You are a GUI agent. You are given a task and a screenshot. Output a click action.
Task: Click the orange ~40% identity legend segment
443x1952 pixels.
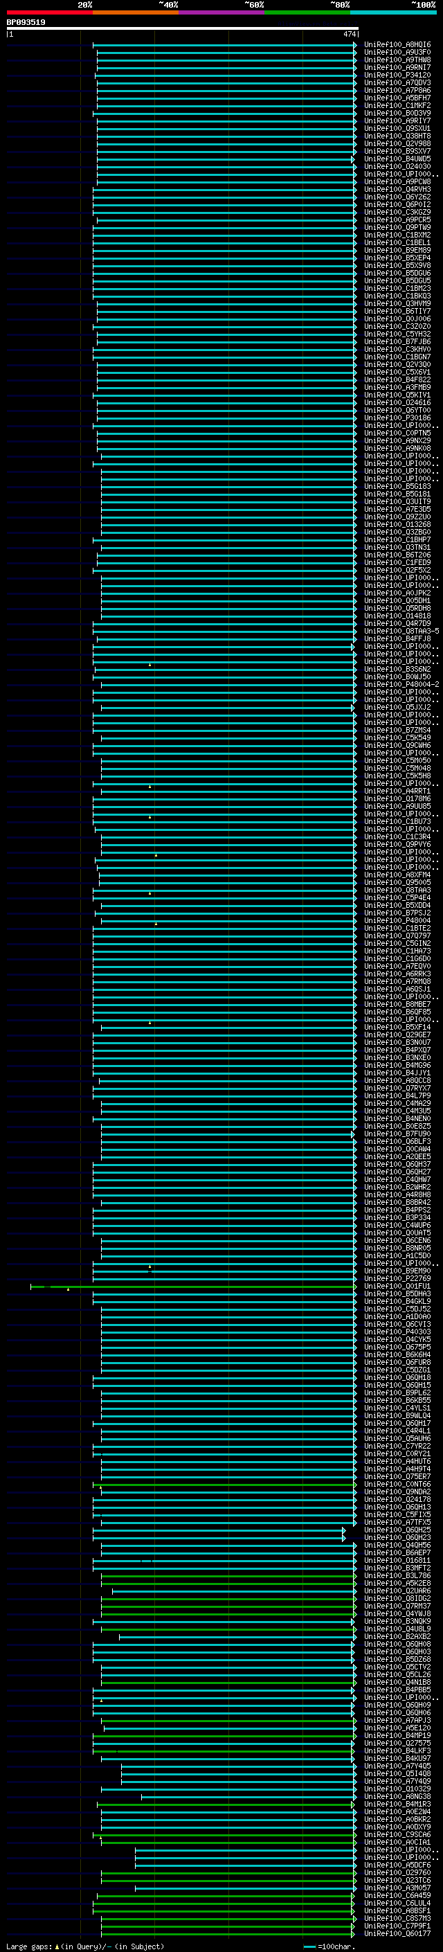tap(136, 12)
